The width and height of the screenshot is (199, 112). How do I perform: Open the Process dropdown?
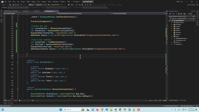pos(18,7)
